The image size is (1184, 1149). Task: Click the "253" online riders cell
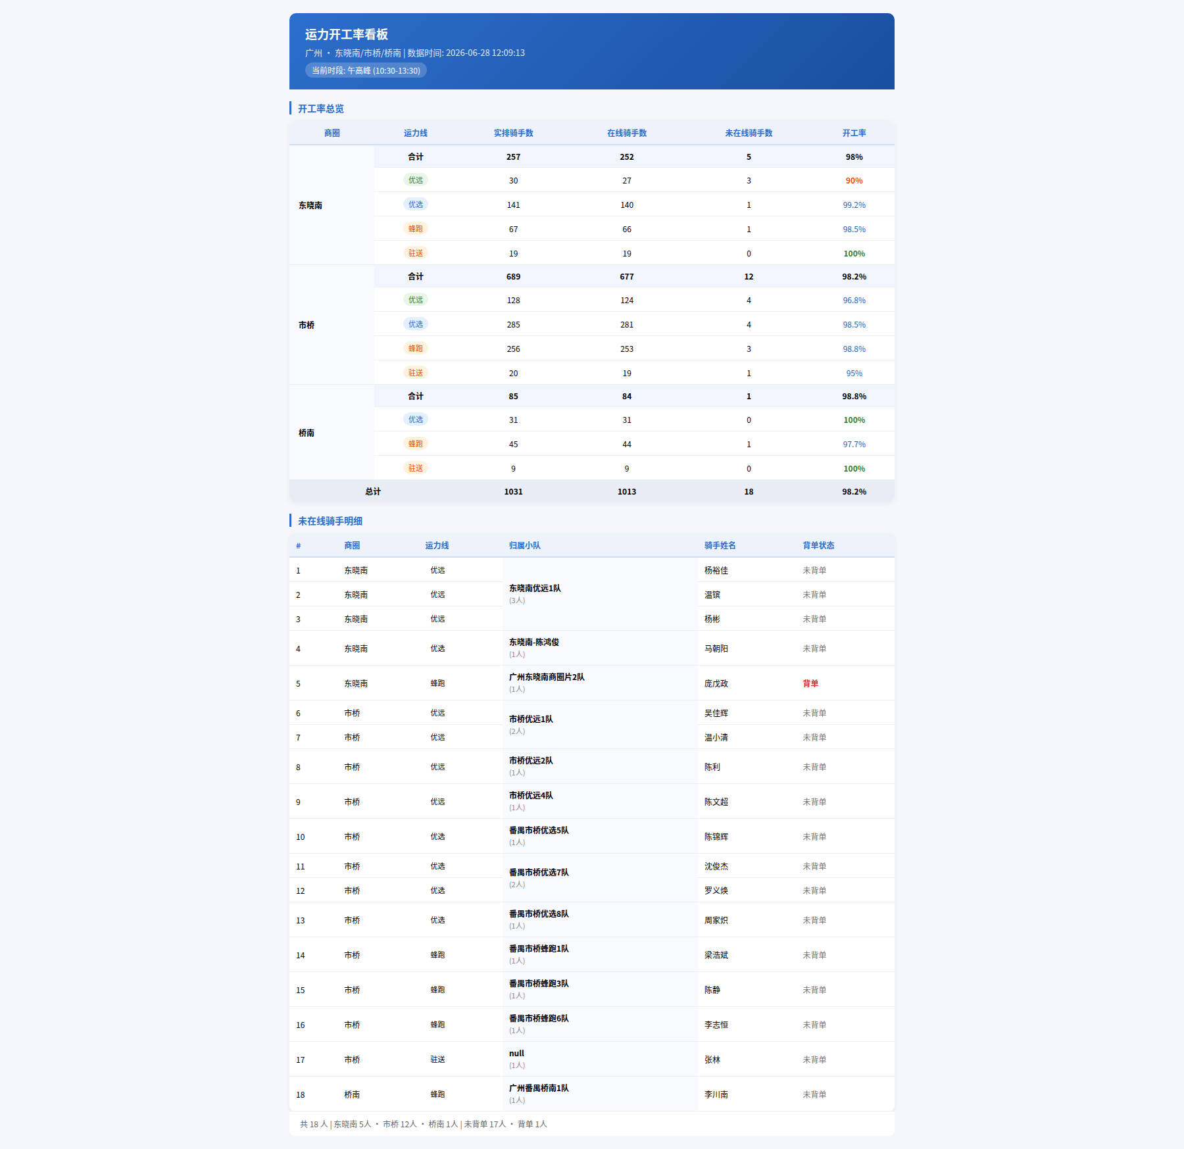pos(627,349)
